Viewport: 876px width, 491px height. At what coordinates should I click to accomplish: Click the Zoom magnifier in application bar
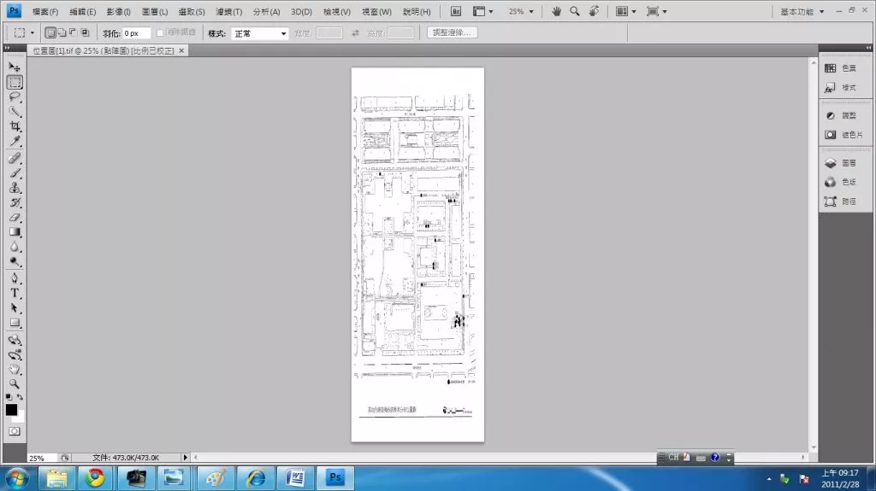[x=574, y=11]
